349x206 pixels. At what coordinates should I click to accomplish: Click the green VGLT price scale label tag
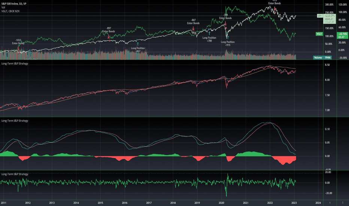(x=319, y=34)
